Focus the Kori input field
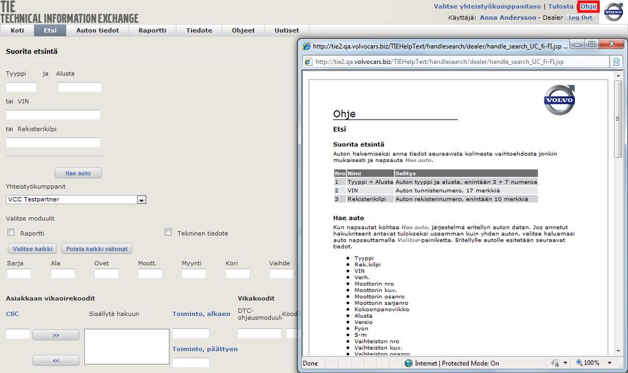 click(x=238, y=274)
